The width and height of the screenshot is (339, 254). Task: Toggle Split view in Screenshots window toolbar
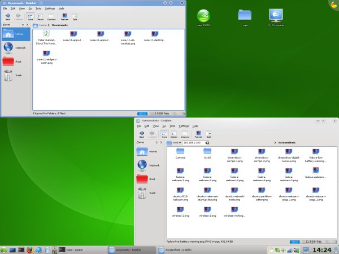point(209,134)
